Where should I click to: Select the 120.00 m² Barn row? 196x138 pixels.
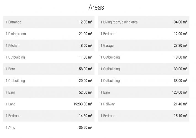tap(144, 92)
